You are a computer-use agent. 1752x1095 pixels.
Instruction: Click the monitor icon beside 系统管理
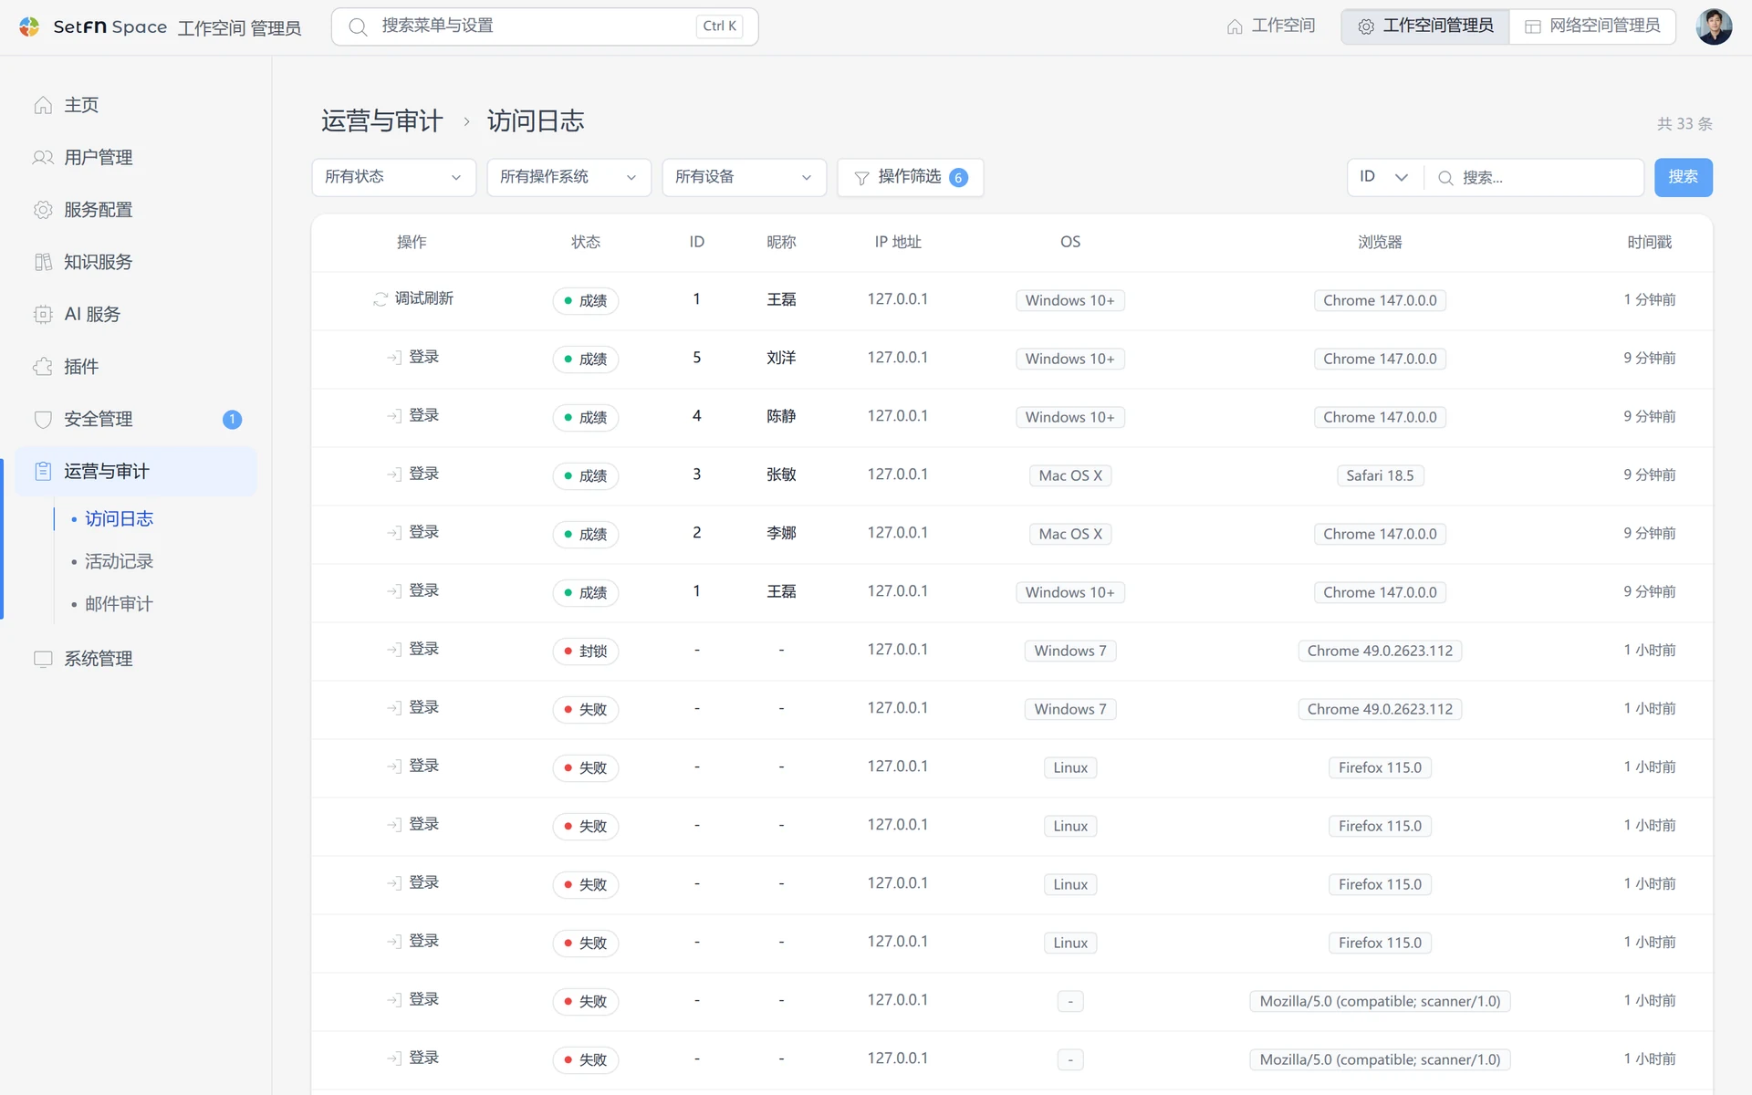click(x=43, y=659)
